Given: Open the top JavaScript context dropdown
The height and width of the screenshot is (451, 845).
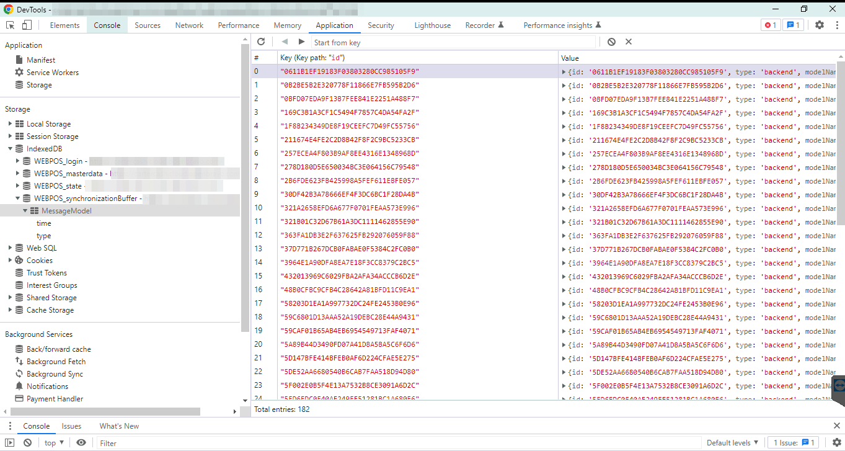Looking at the screenshot, I should (54, 443).
